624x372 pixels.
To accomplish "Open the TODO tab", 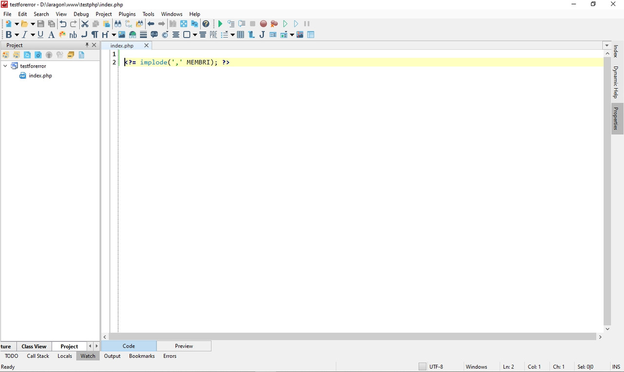I will (x=11, y=356).
